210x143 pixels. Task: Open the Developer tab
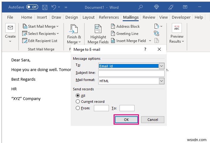click(181, 17)
